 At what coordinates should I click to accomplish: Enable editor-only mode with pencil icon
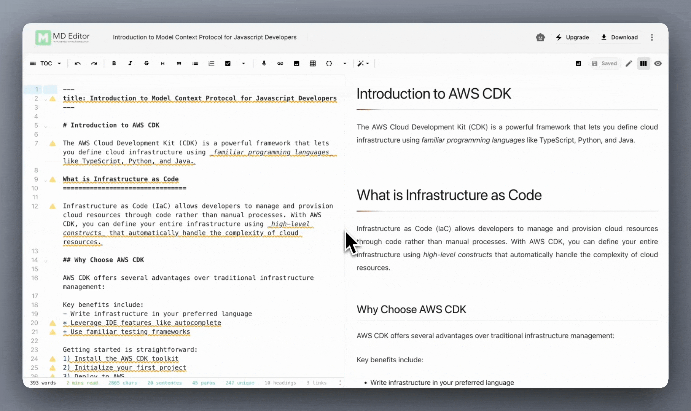[629, 63]
